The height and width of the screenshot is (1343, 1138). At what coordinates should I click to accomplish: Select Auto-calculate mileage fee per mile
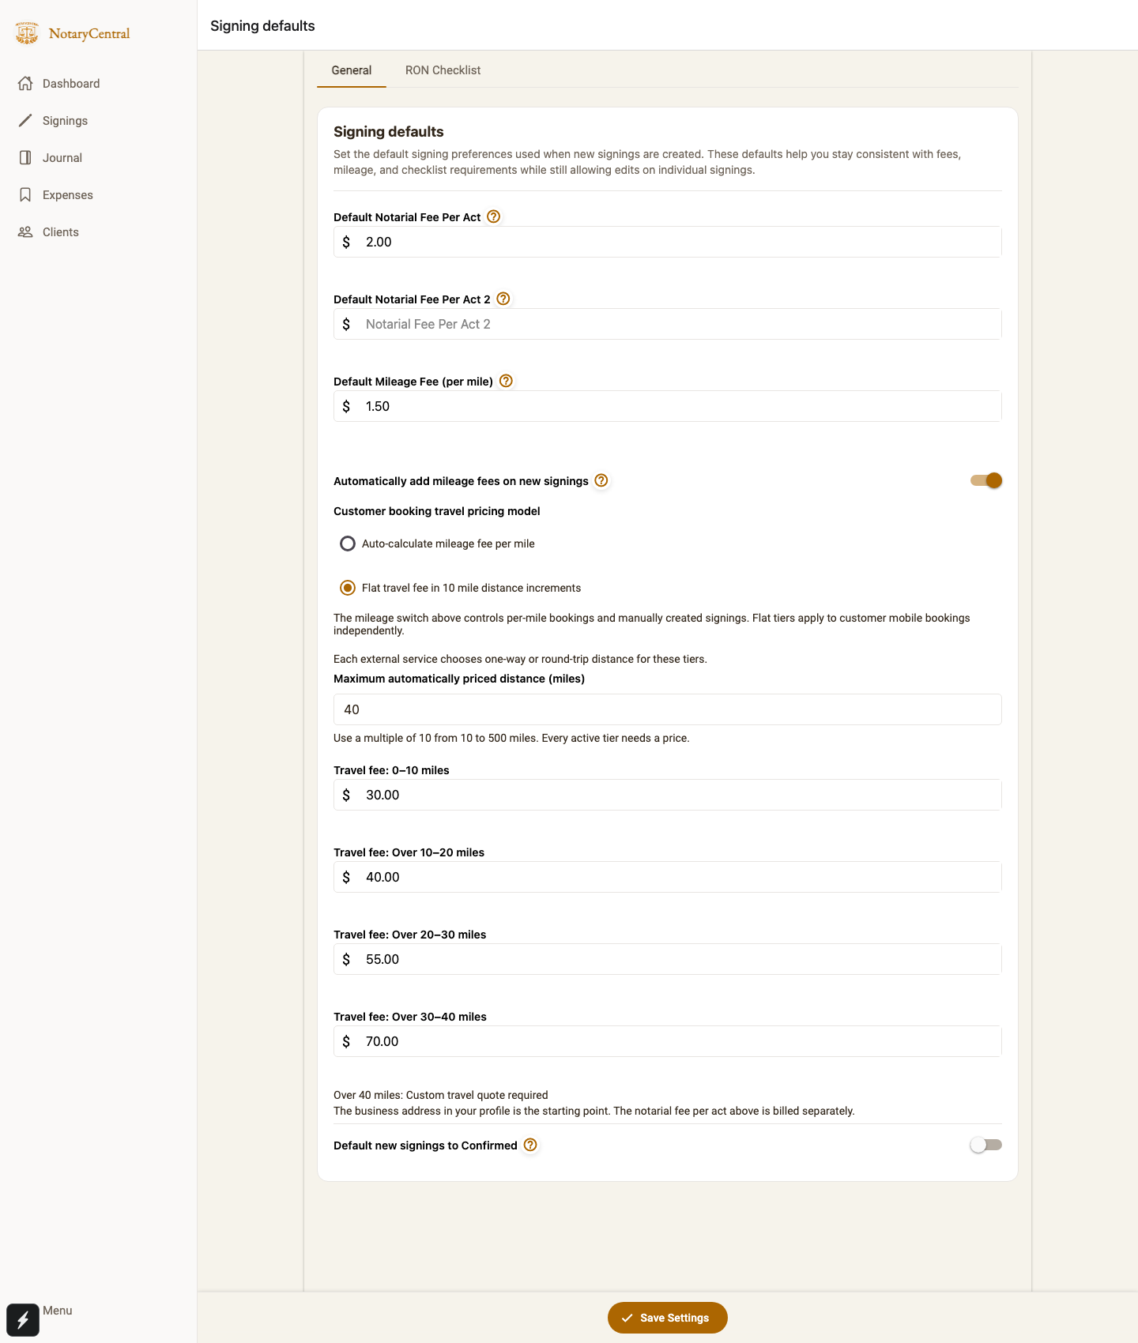348,544
